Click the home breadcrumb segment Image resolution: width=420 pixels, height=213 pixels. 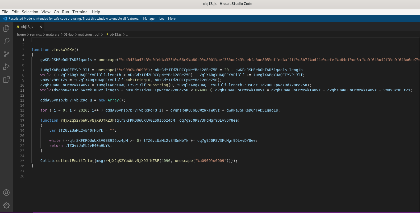click(21, 35)
